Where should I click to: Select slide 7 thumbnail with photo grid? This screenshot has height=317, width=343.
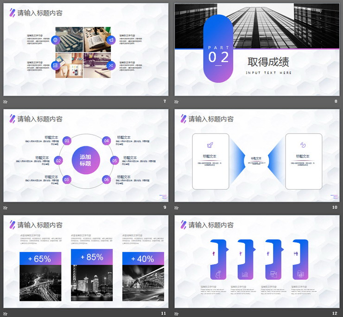86,50
